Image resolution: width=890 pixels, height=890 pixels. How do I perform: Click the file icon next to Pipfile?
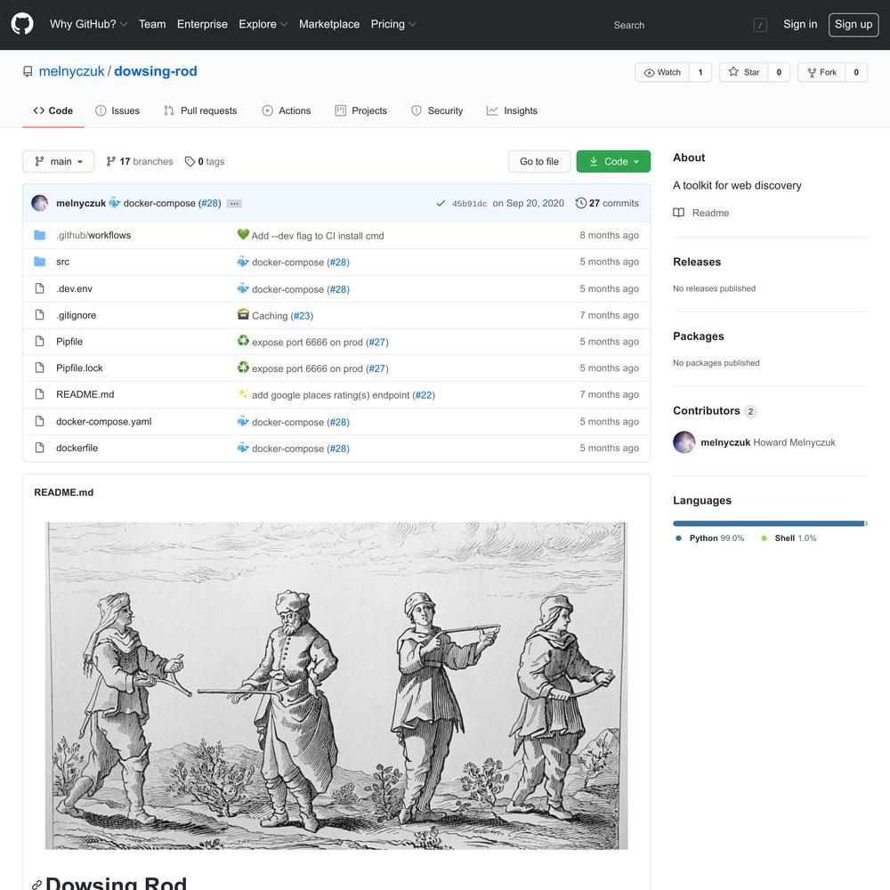pyautogui.click(x=39, y=341)
